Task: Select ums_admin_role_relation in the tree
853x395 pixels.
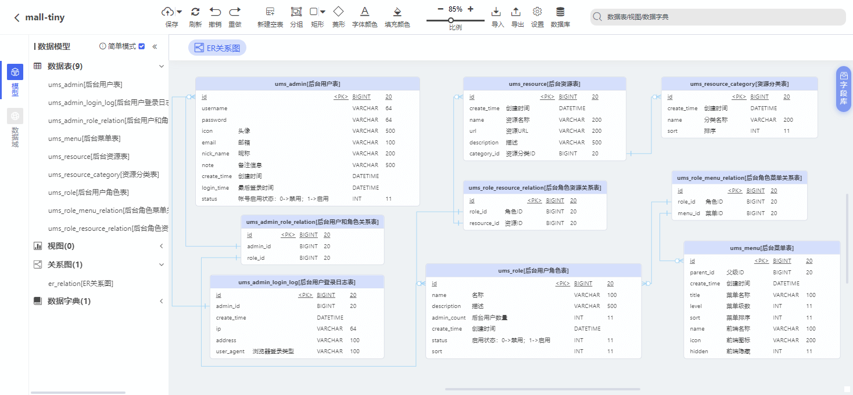Action: [x=108, y=121]
